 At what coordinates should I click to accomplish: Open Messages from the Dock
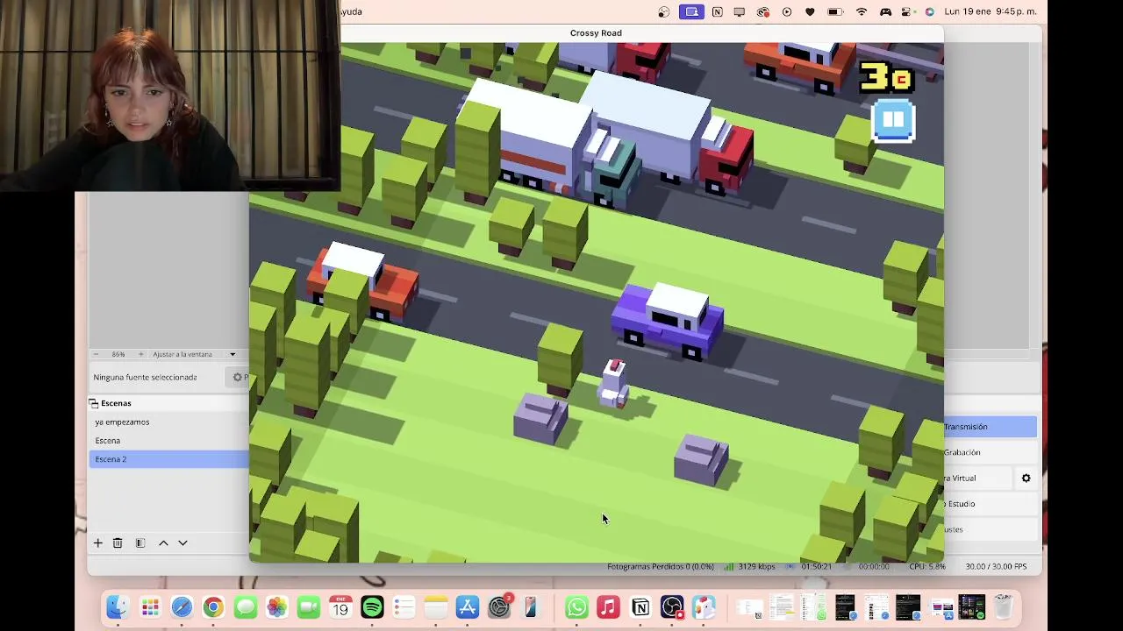pyautogui.click(x=245, y=607)
